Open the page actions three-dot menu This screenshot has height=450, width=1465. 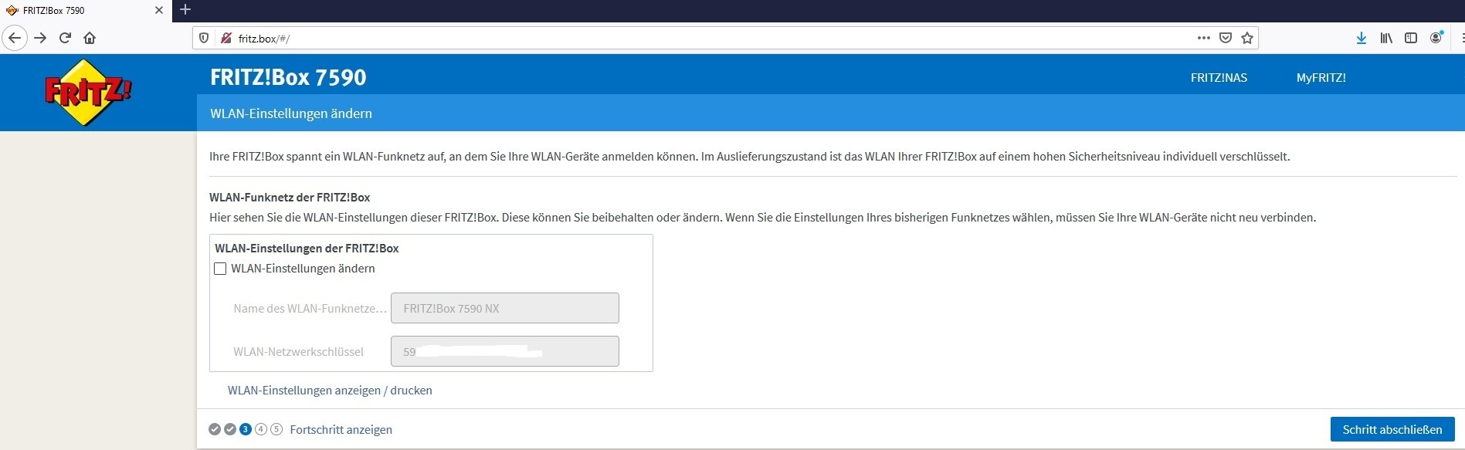(x=1203, y=38)
